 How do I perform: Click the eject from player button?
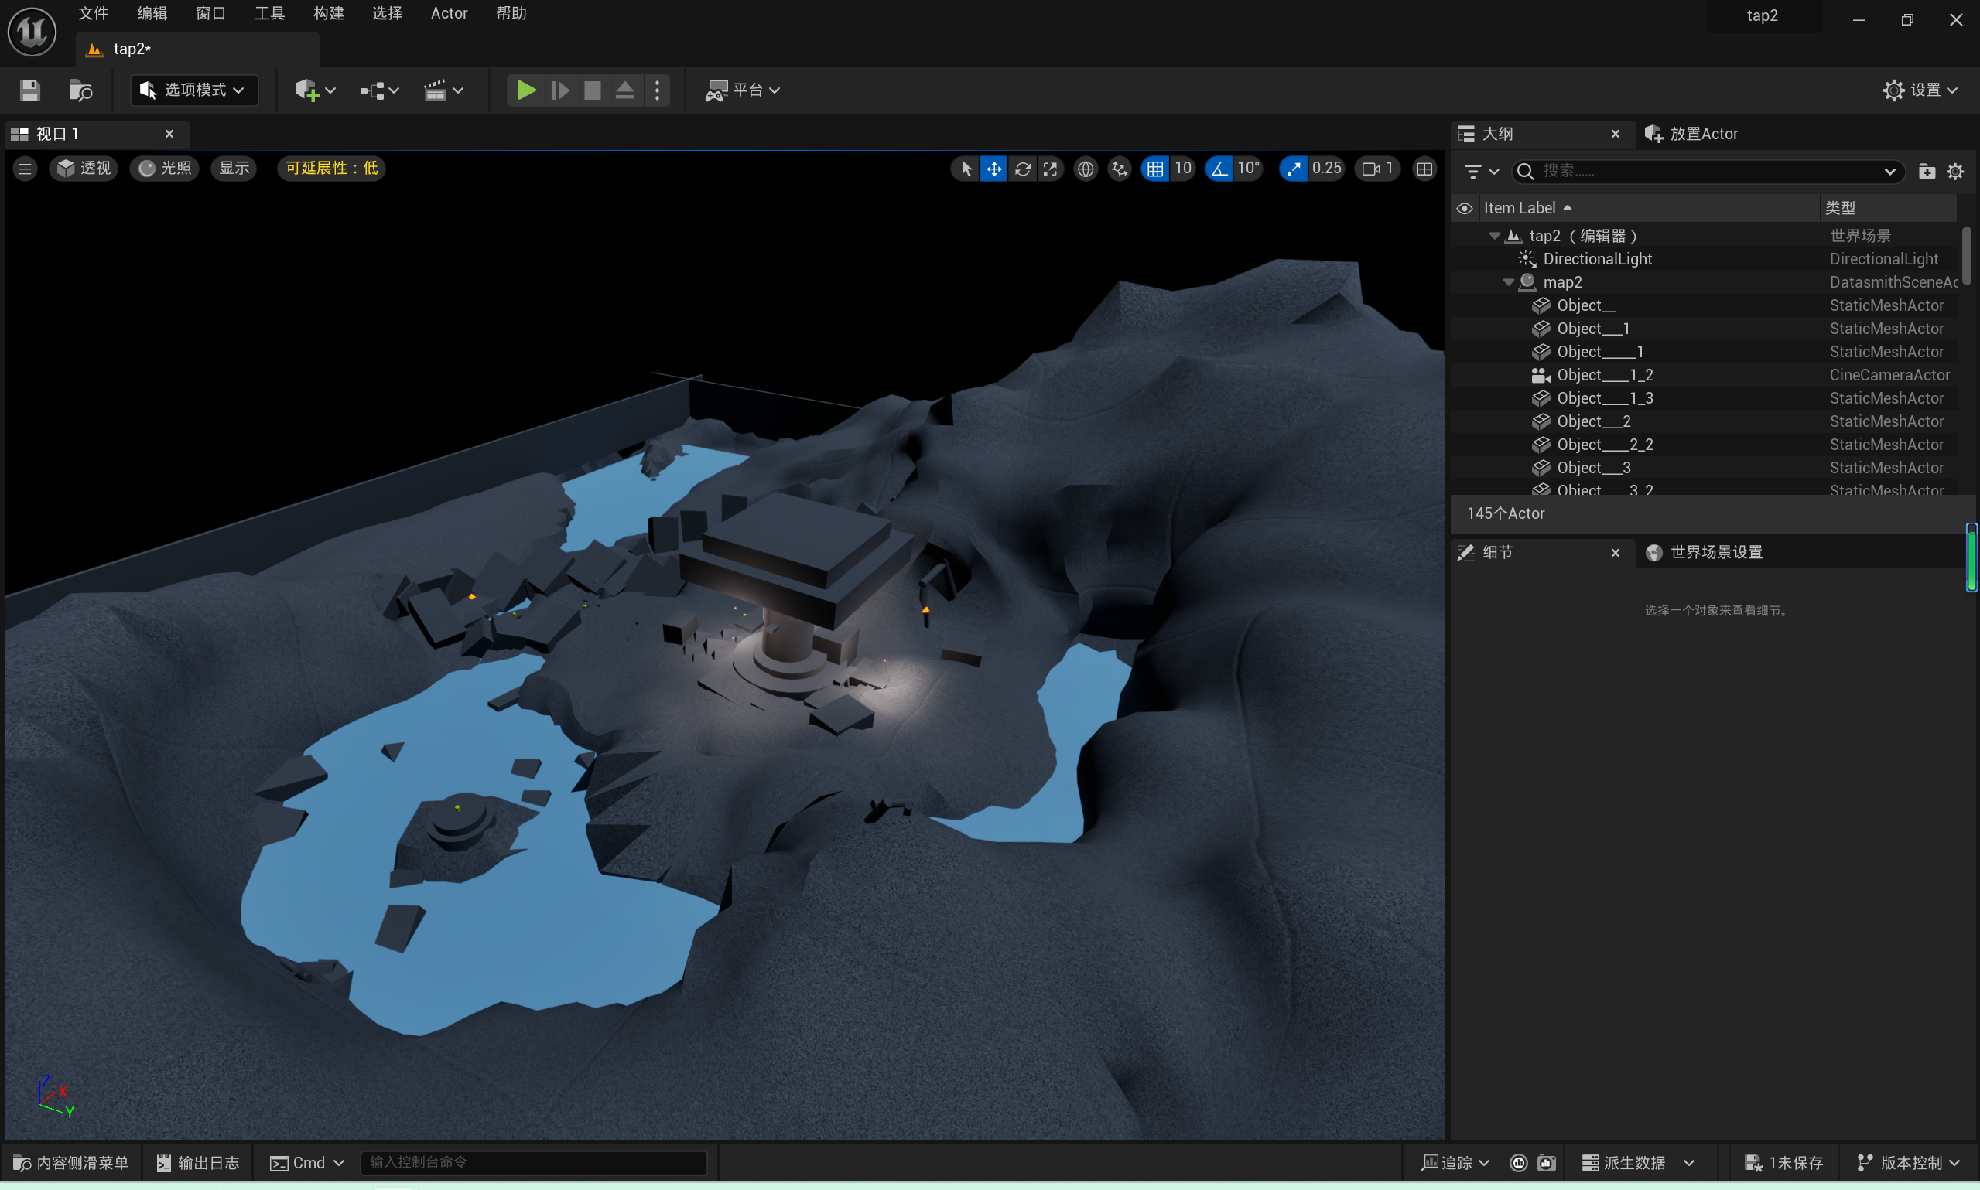[x=625, y=90]
